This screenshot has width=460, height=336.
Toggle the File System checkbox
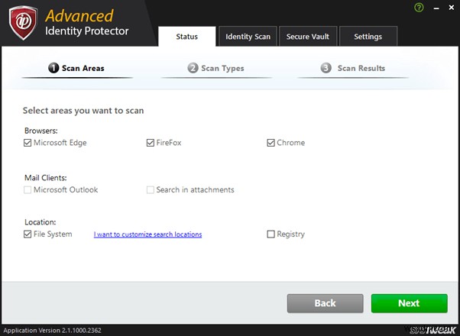pyautogui.click(x=28, y=234)
